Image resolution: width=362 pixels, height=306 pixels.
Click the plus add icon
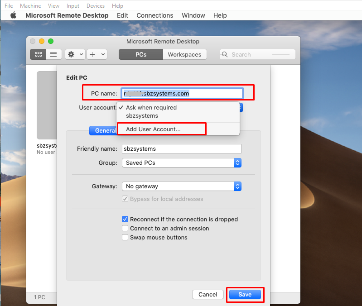[x=92, y=54]
